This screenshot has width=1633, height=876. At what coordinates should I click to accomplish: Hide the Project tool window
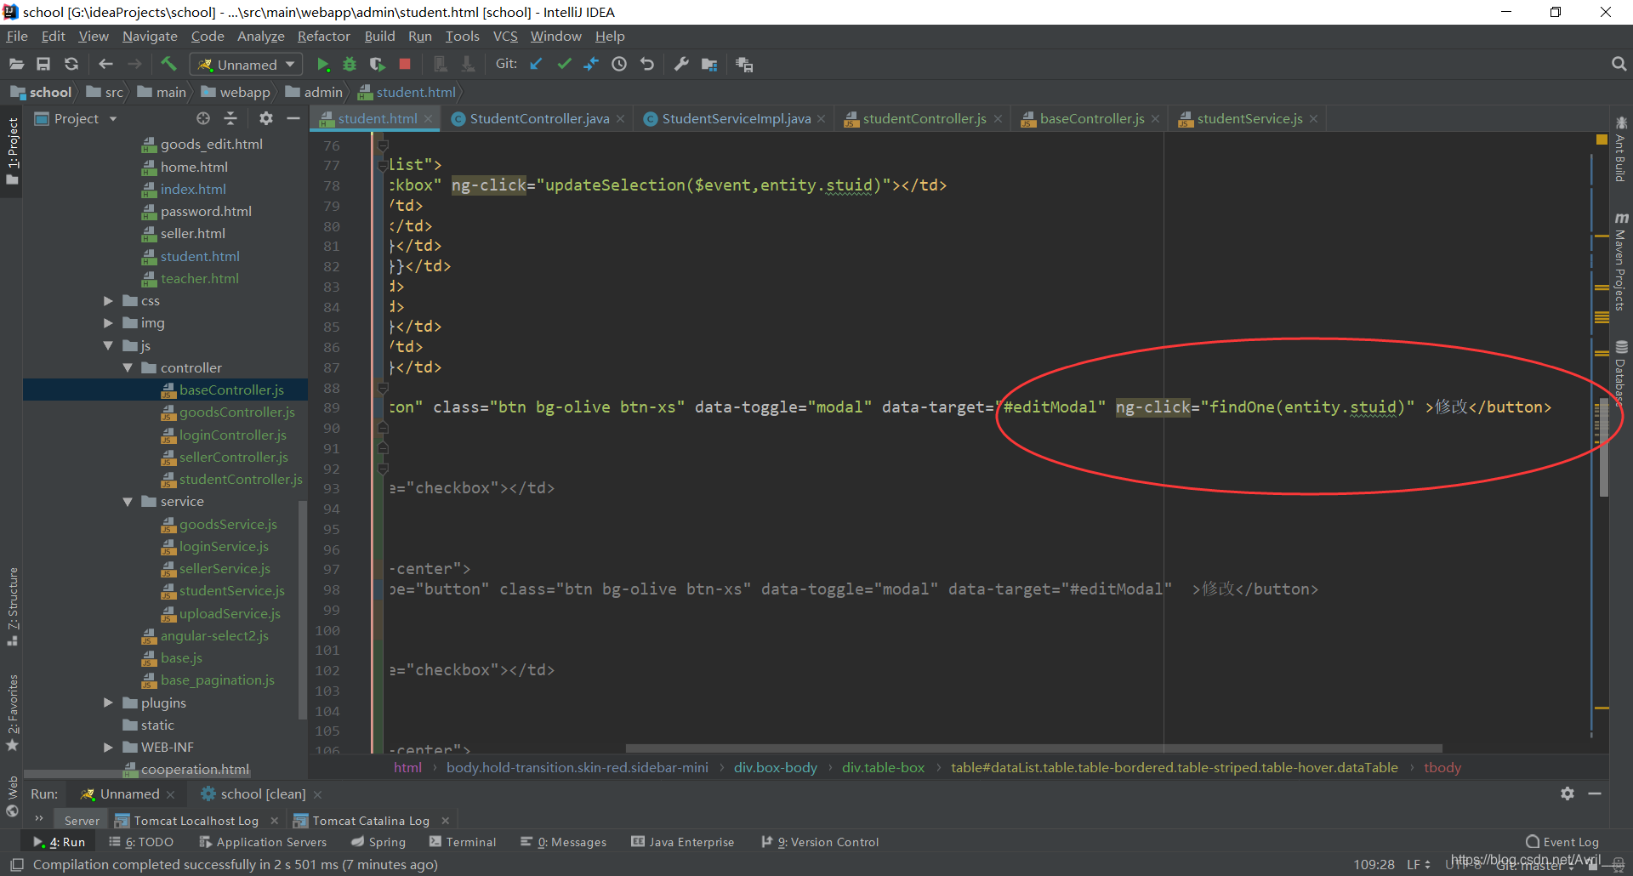point(293,118)
